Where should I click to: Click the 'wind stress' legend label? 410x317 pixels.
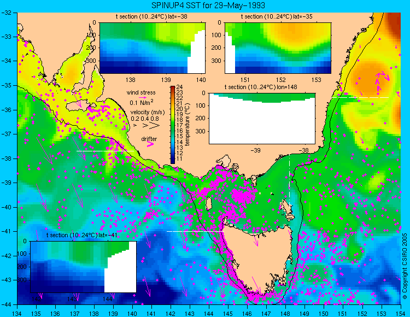(141, 92)
